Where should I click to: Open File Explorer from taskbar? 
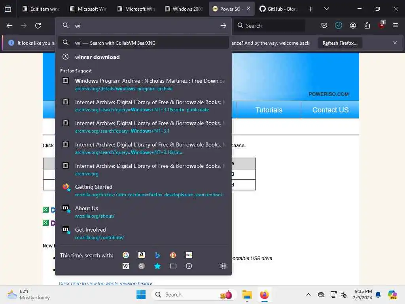pyautogui.click(x=247, y=294)
